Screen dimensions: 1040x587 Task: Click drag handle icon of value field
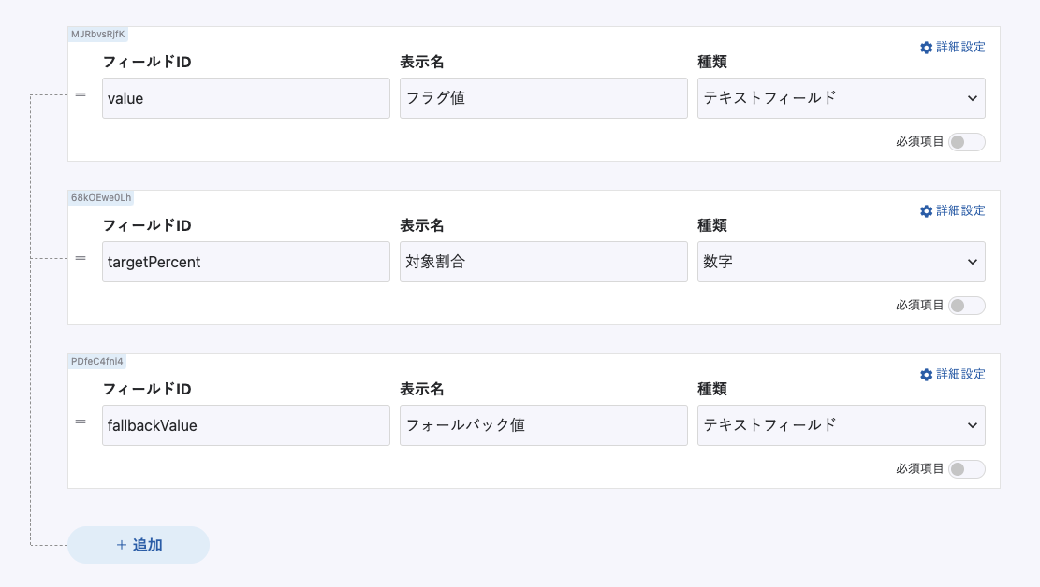(81, 94)
